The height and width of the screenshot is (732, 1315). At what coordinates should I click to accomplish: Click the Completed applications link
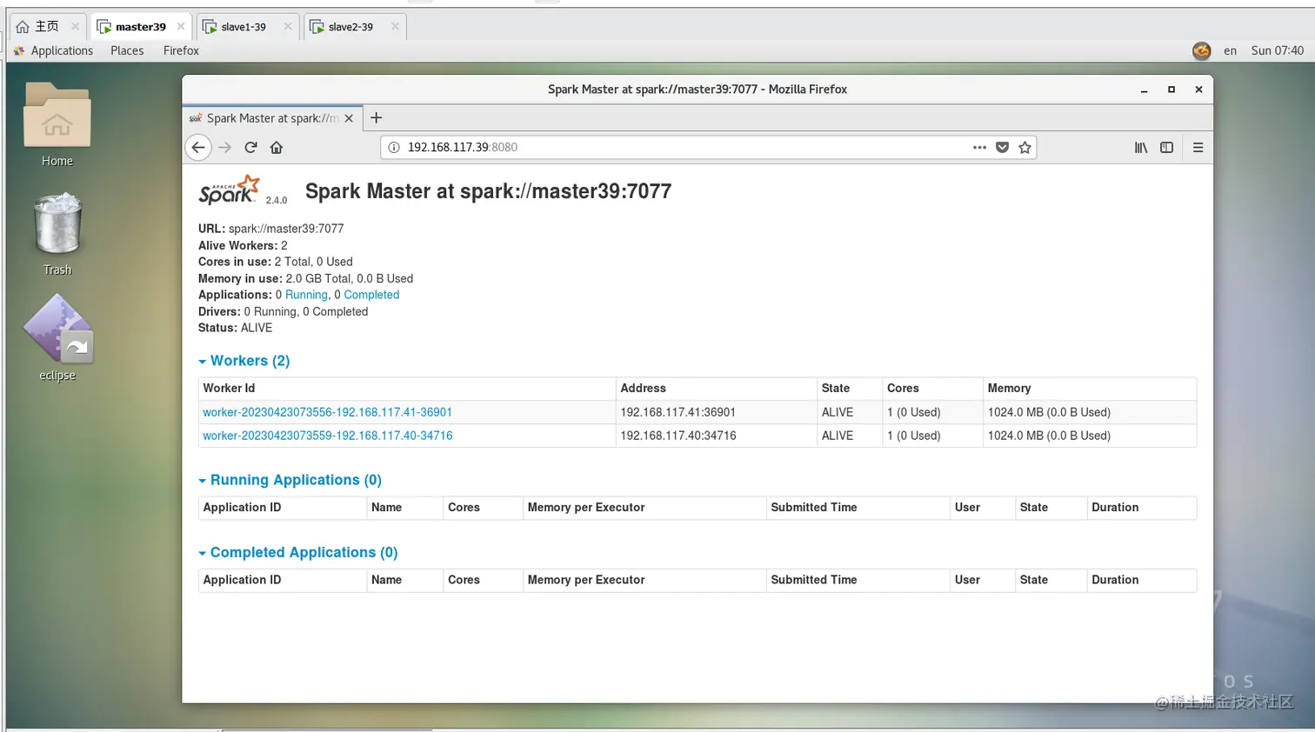[371, 295]
